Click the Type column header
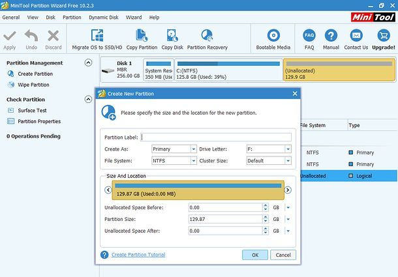The width and height of the screenshot is (398, 277). [x=354, y=125]
